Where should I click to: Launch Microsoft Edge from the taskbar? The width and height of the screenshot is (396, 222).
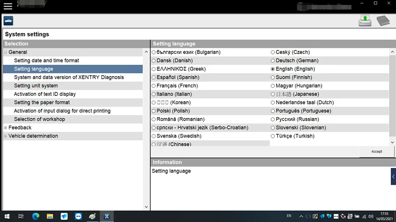pos(36,217)
